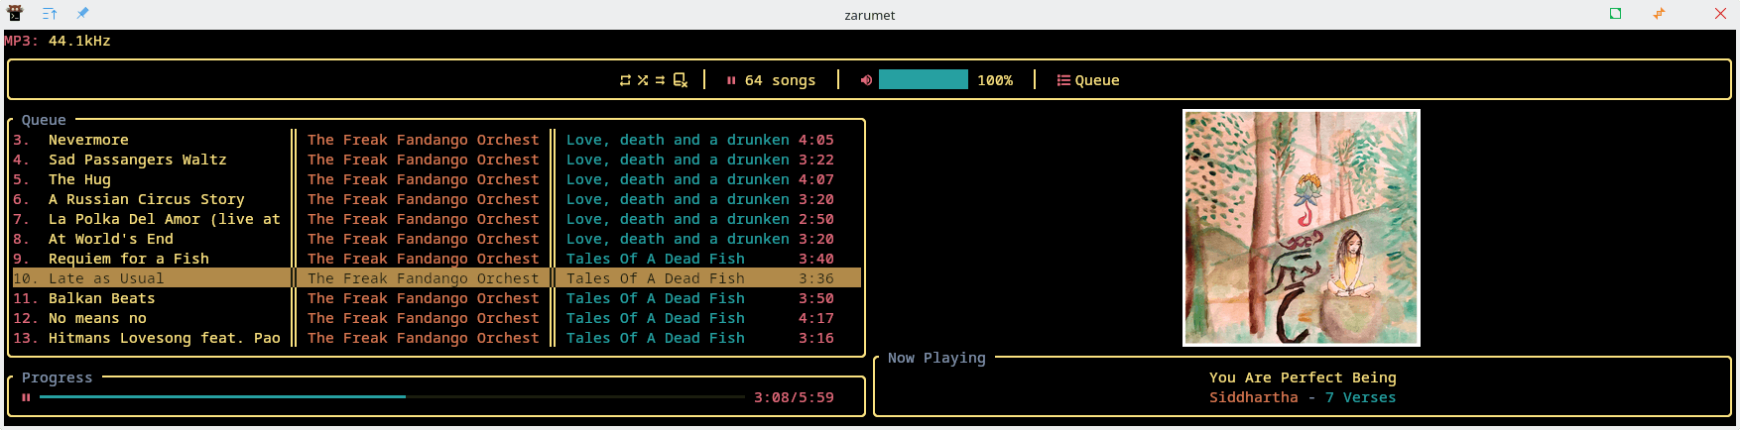Click the Requiem for a Fish row
The image size is (1740, 430).
coord(128,259)
